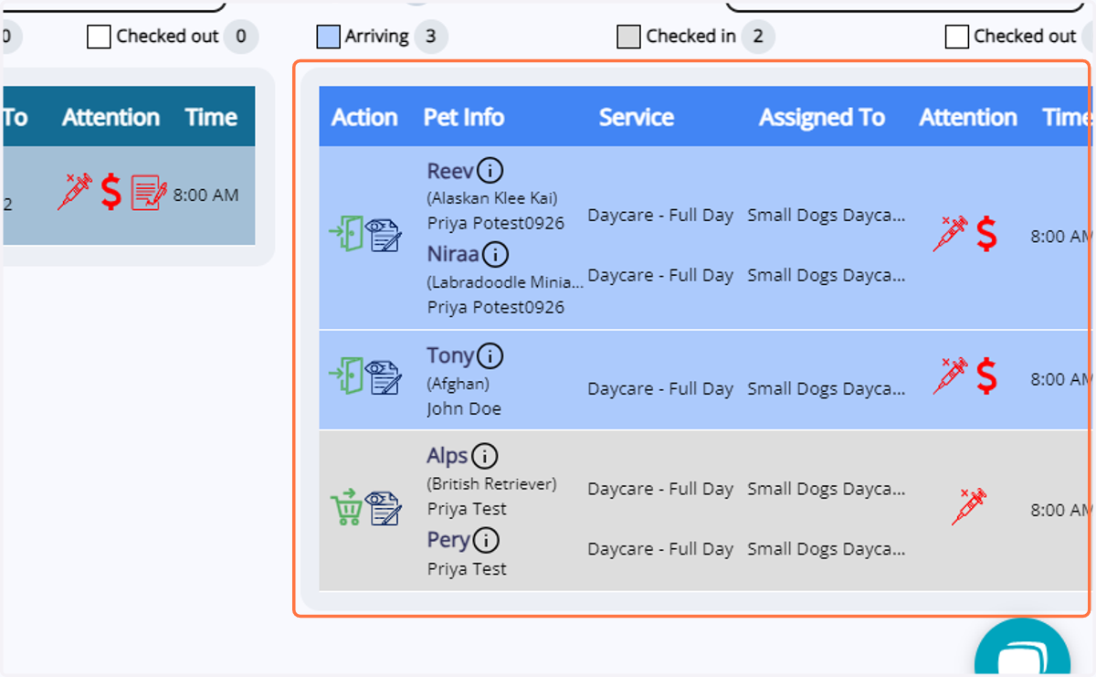The width and height of the screenshot is (1096, 677).
Task: Click check-in door icon for Tony row
Action: click(x=346, y=376)
